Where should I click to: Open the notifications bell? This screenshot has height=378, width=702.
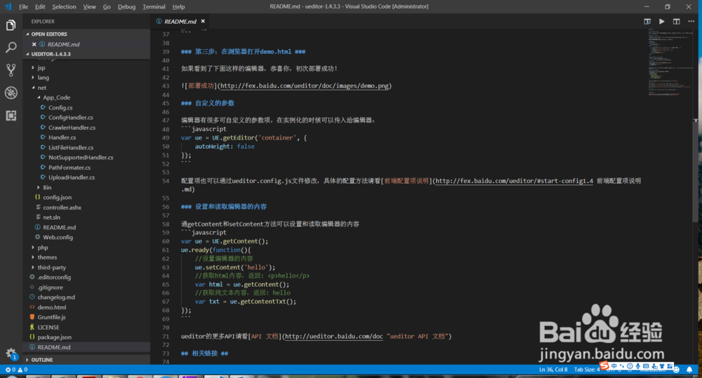(689, 370)
